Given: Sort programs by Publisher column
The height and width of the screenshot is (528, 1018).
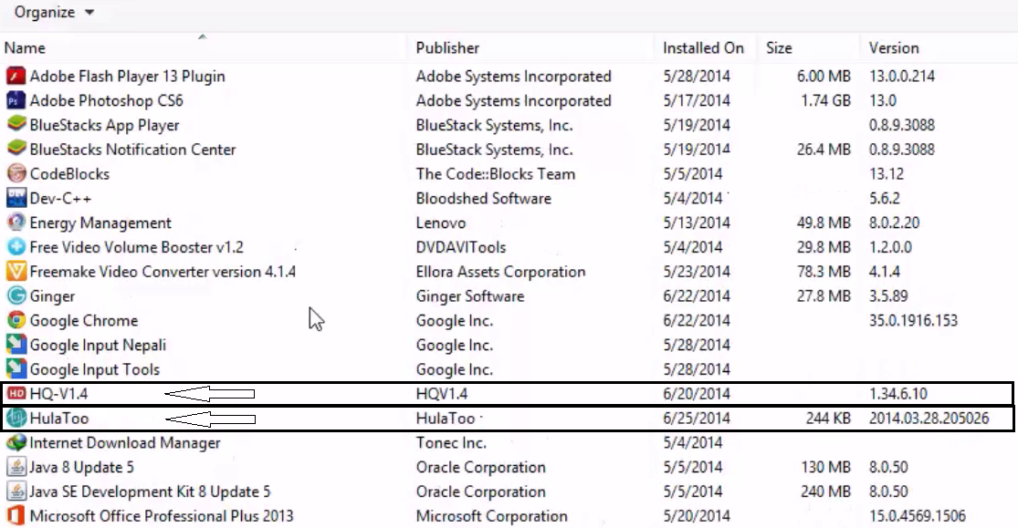Looking at the screenshot, I should point(447,47).
